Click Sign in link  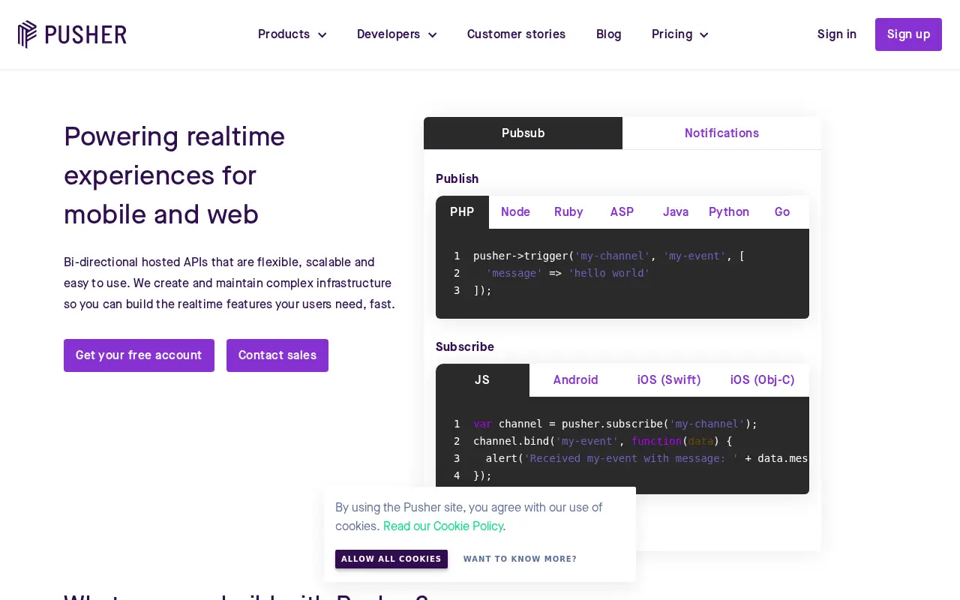(837, 34)
